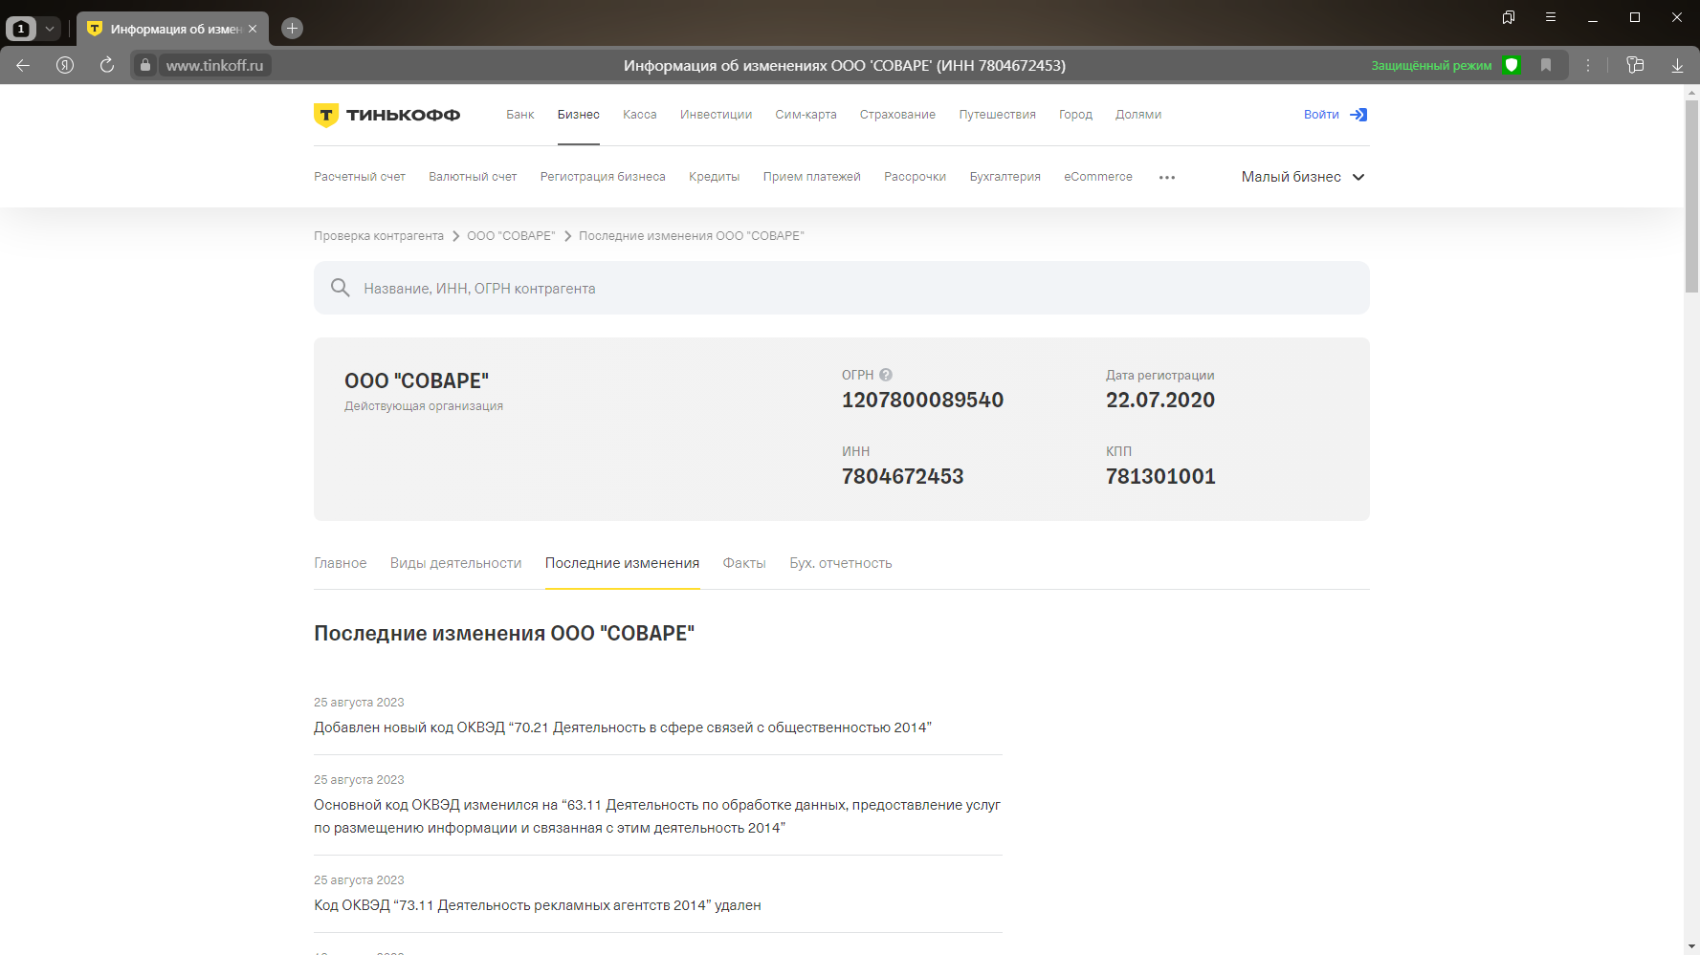Open the Страхование section

pos(897,115)
